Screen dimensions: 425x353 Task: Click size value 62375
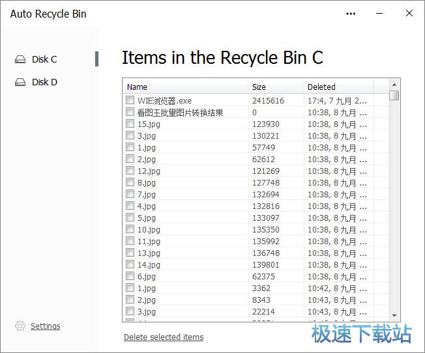tap(263, 277)
